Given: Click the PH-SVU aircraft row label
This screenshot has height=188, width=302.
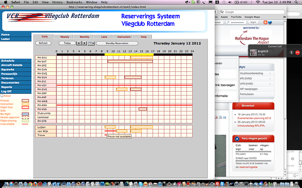Looking at the screenshot, I should tap(46, 58).
